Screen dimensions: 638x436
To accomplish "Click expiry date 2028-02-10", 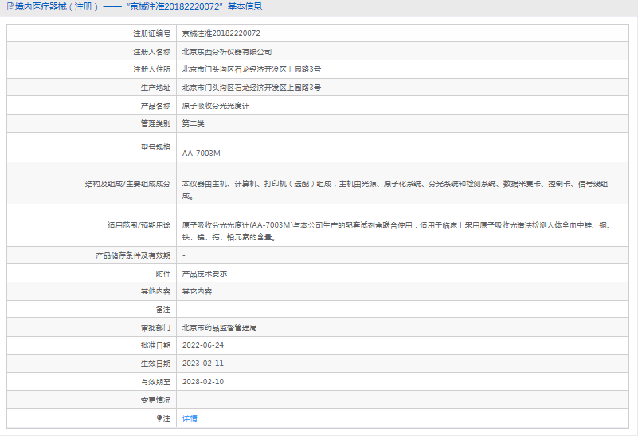I will 202,382.
